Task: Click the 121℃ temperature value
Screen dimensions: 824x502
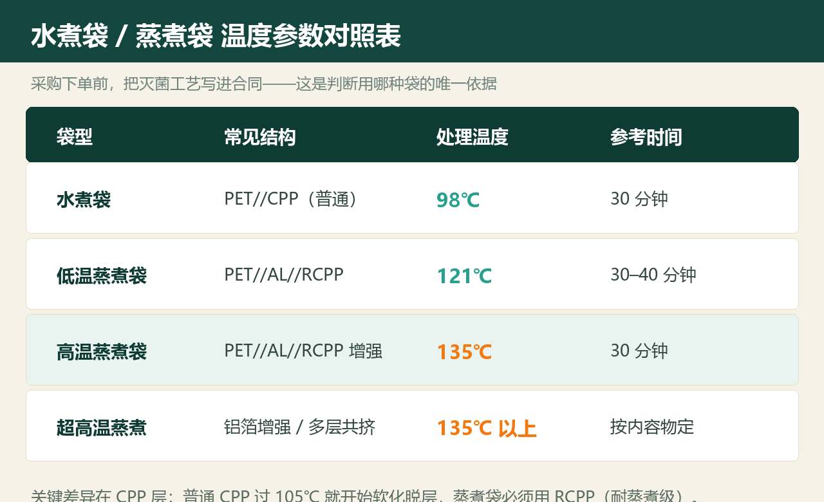Action: point(464,276)
